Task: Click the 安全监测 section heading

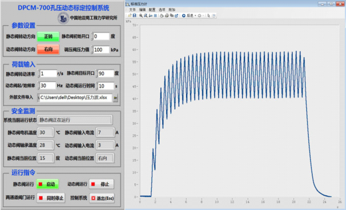Action: tap(23, 111)
